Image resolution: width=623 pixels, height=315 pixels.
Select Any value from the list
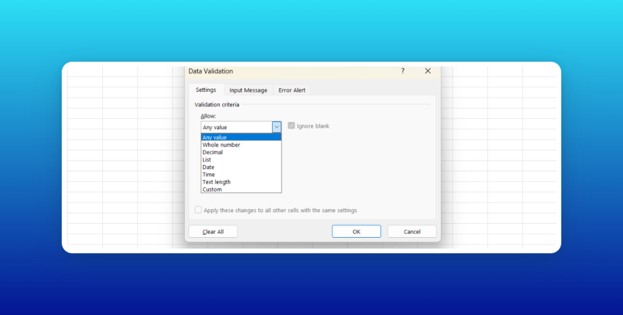241,137
